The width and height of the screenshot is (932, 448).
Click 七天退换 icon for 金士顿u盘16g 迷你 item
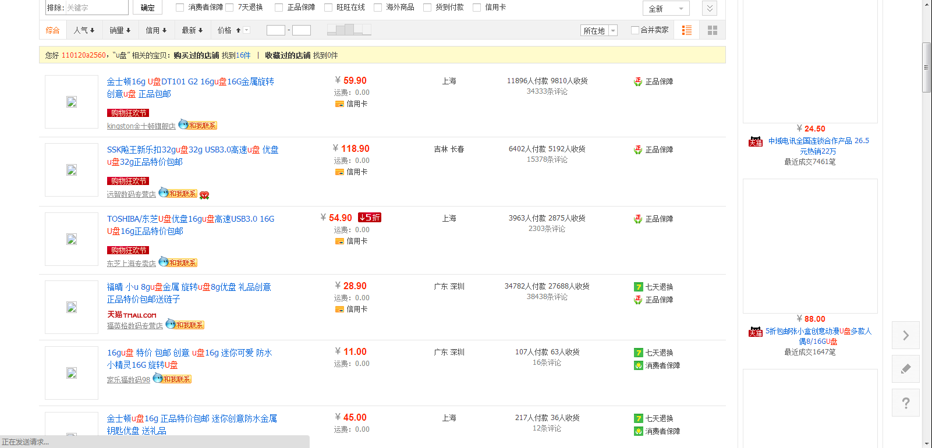(638, 418)
